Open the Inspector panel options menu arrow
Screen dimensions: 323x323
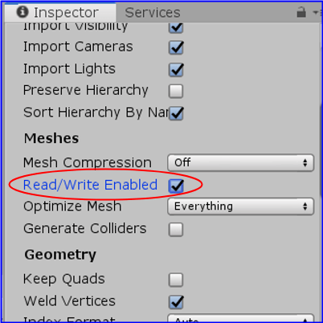point(316,12)
